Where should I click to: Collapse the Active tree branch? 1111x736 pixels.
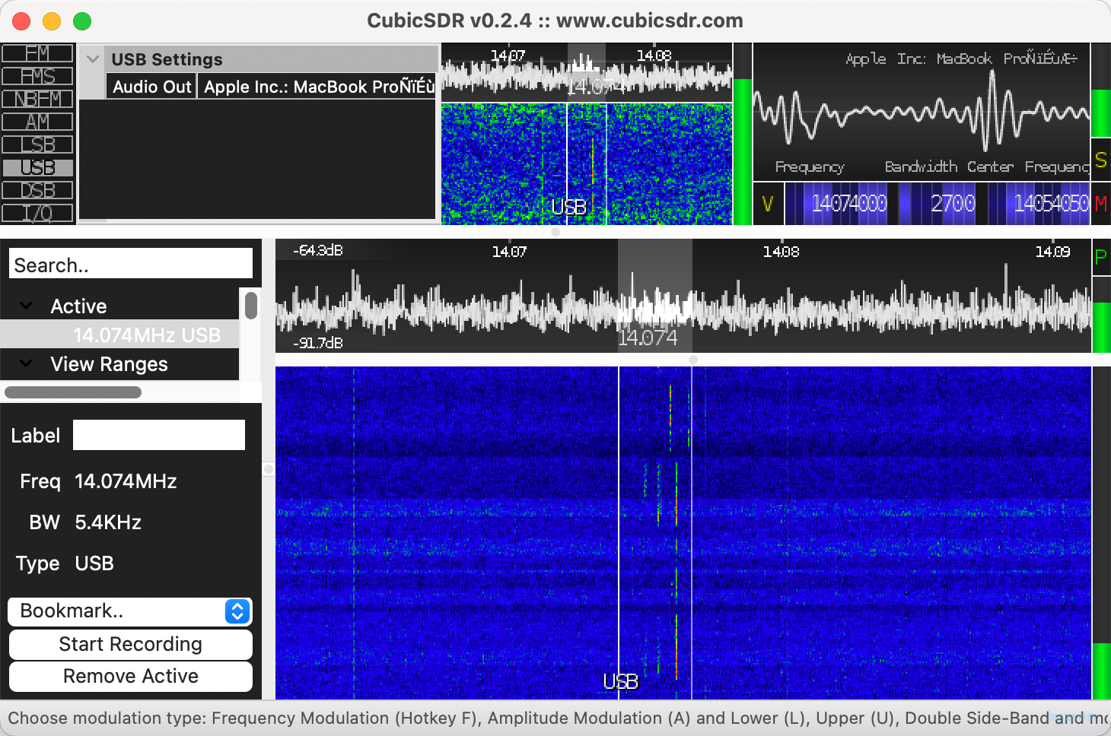click(x=26, y=306)
